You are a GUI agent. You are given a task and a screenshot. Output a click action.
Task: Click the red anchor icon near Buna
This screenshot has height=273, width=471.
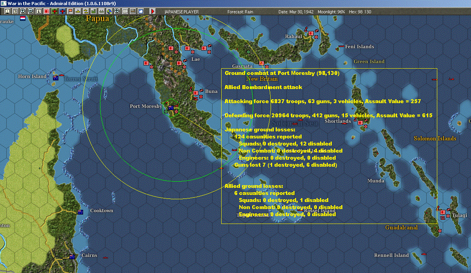click(191, 89)
